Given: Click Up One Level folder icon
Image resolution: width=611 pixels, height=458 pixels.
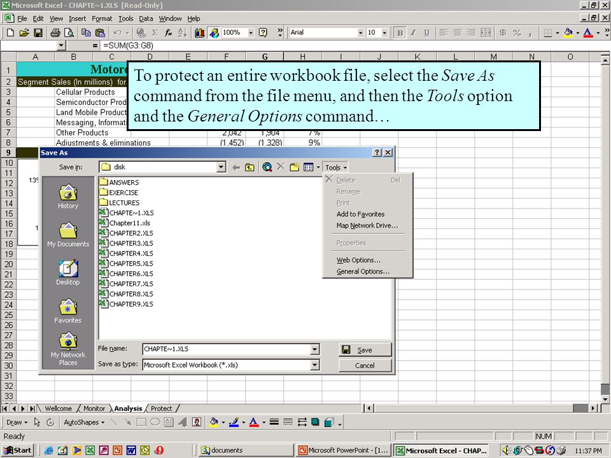Looking at the screenshot, I should [x=249, y=167].
